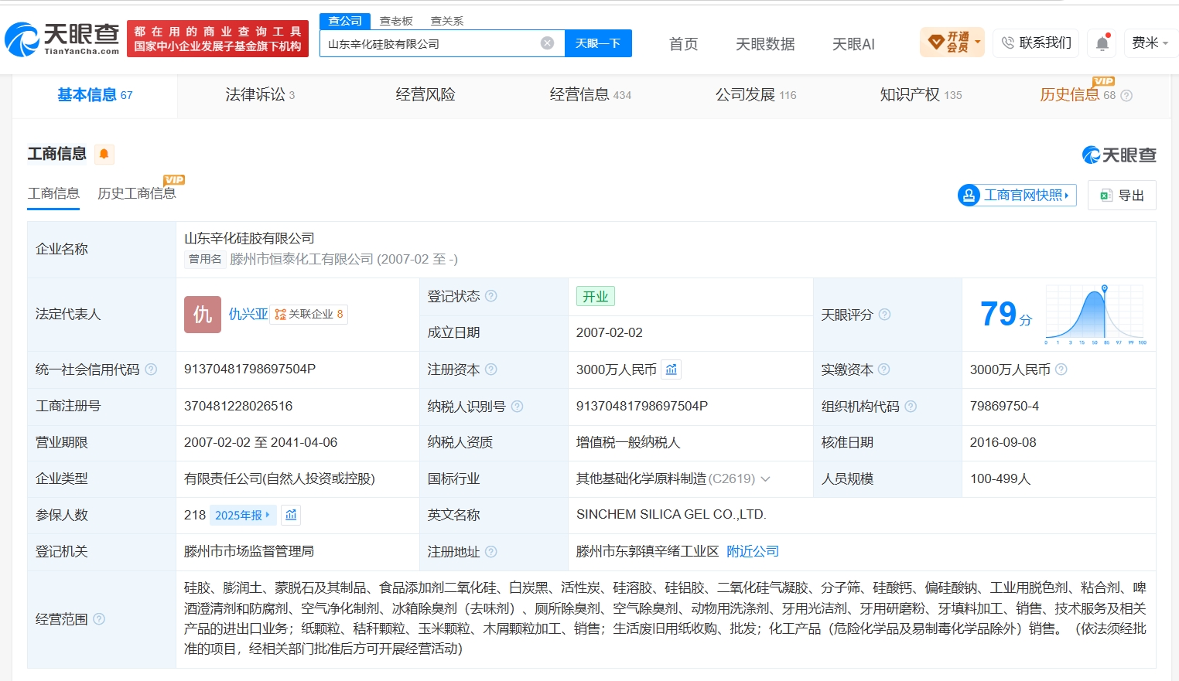Click the help icon beside 统一社会信用代码

click(151, 369)
